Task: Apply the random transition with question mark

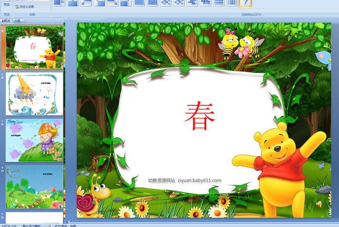Action: coord(245,3)
